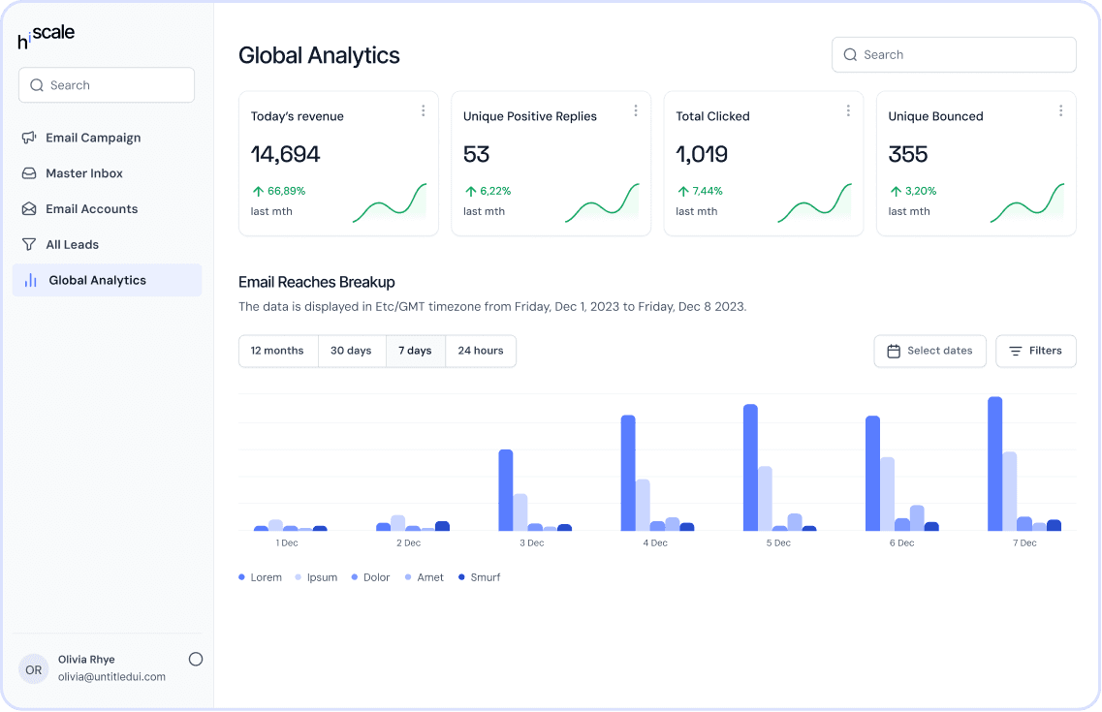1102x712 pixels.
Task: Click the OR avatar for Olivia Rhye
Action: (33, 670)
